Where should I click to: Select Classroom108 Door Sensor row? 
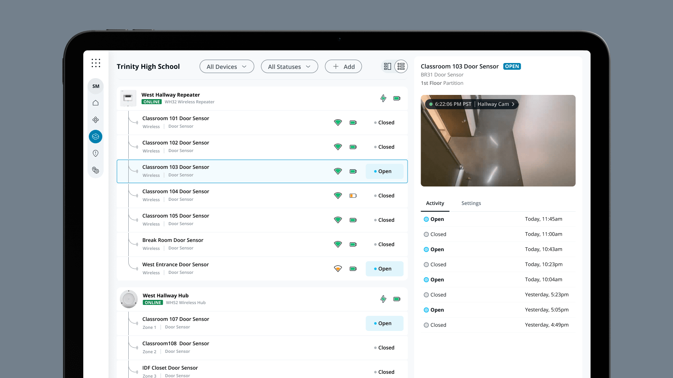point(262,348)
